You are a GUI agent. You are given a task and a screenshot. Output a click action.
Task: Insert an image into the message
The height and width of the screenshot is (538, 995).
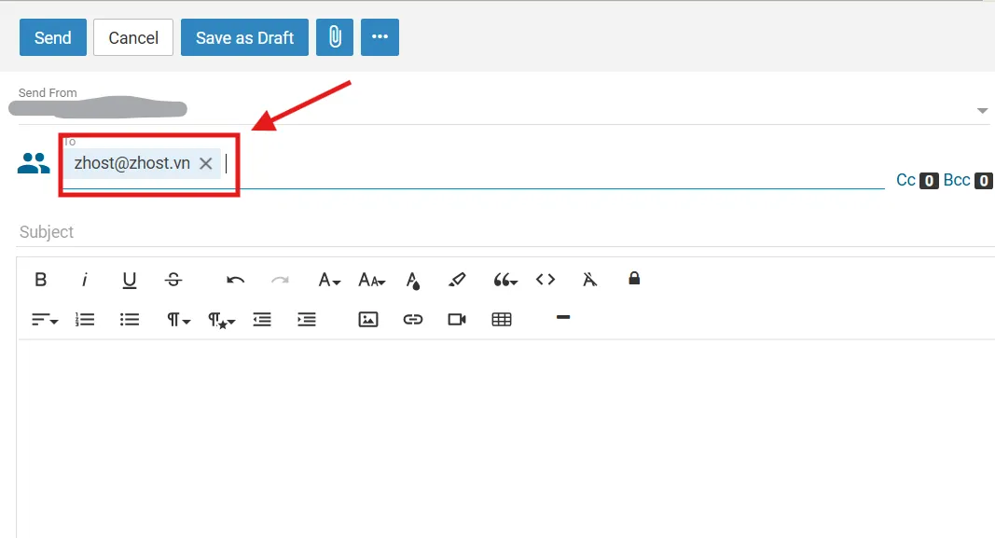368,319
